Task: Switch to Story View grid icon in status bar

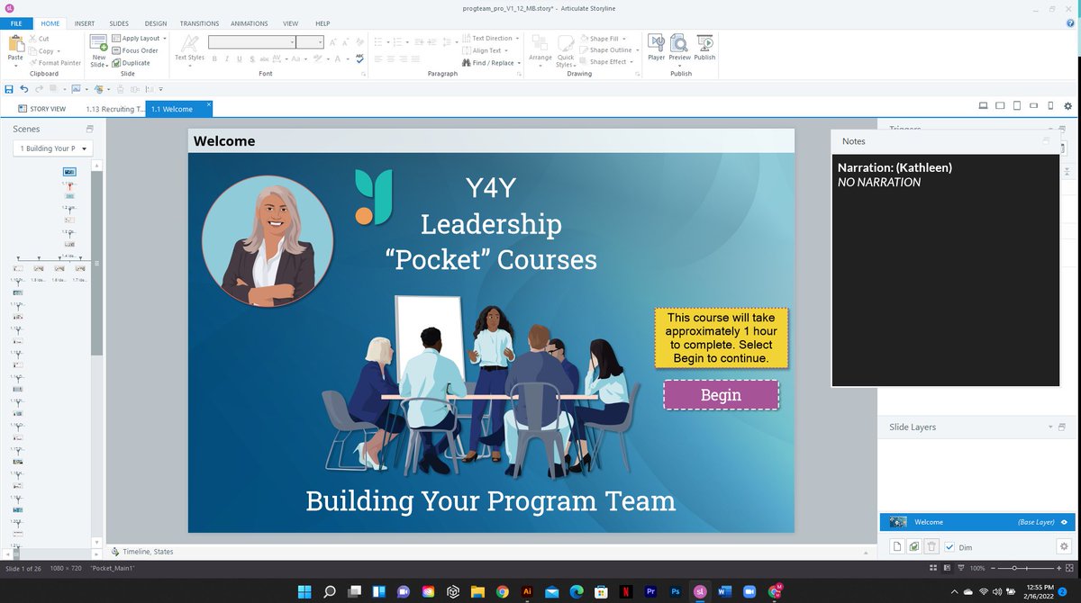Action: 934,569
